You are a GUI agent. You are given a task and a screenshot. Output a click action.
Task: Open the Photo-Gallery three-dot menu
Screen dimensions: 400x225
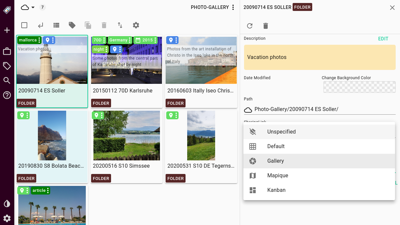233,7
